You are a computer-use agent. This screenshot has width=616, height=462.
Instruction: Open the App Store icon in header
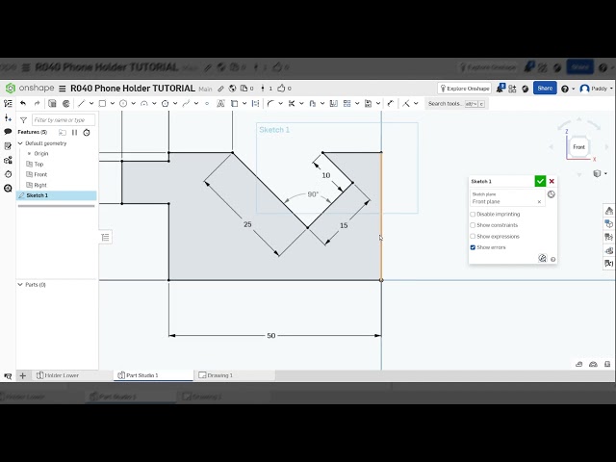click(x=512, y=89)
